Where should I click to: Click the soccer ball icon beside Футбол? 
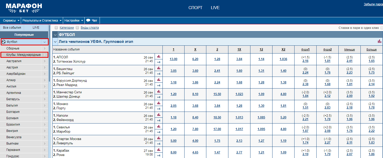[x=4, y=42]
